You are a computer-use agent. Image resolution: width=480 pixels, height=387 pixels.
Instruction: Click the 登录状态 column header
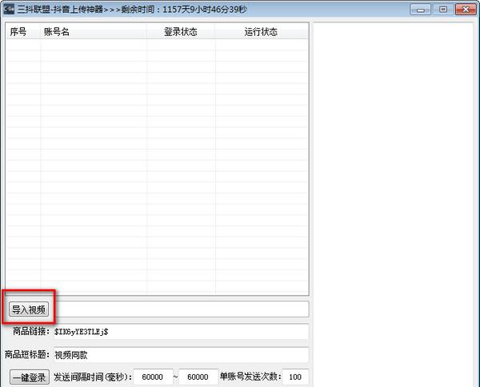click(181, 32)
